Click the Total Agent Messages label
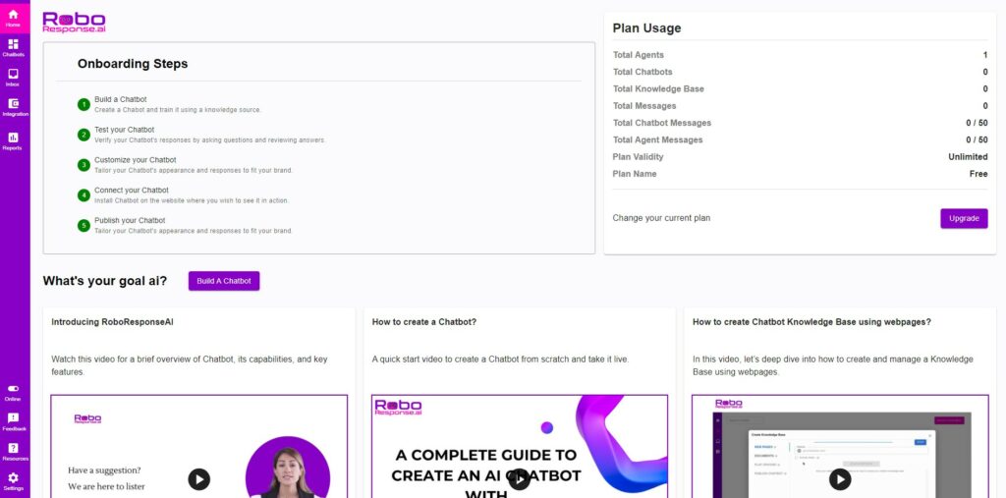This screenshot has width=1006, height=498. [x=657, y=139]
